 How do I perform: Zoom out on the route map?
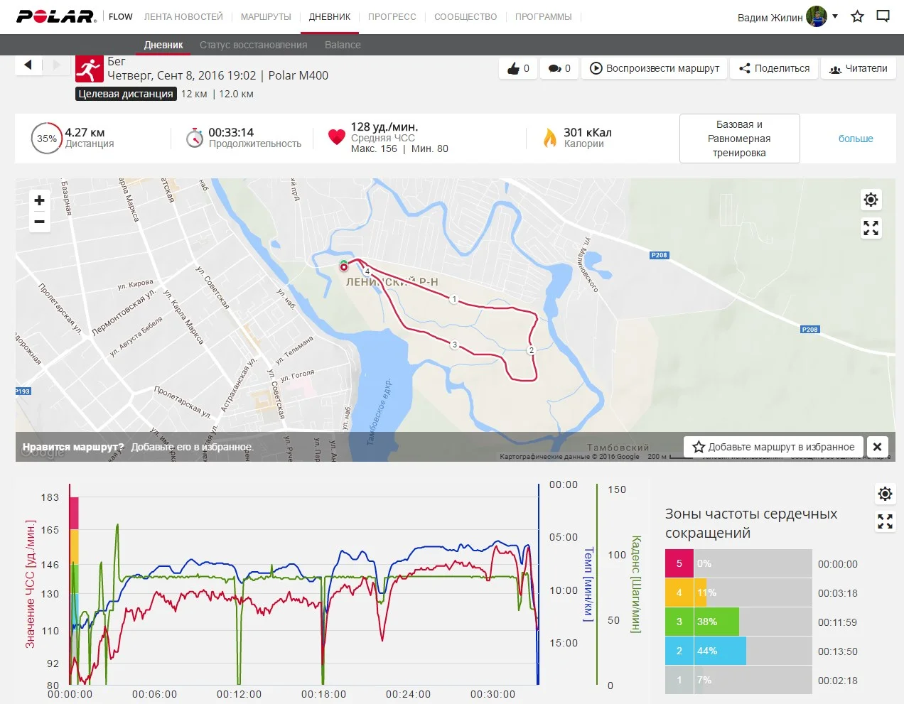40,222
